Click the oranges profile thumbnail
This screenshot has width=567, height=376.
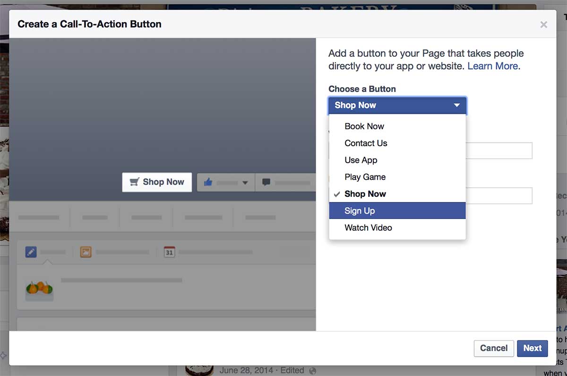(39, 288)
